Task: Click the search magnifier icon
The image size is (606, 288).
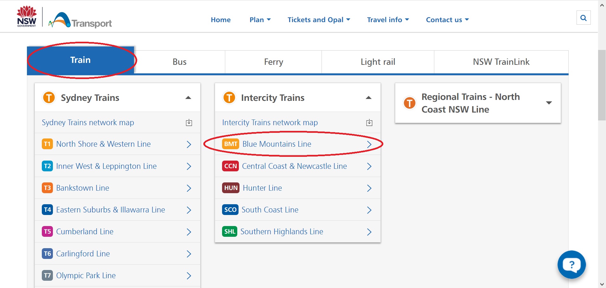Action: click(x=583, y=18)
